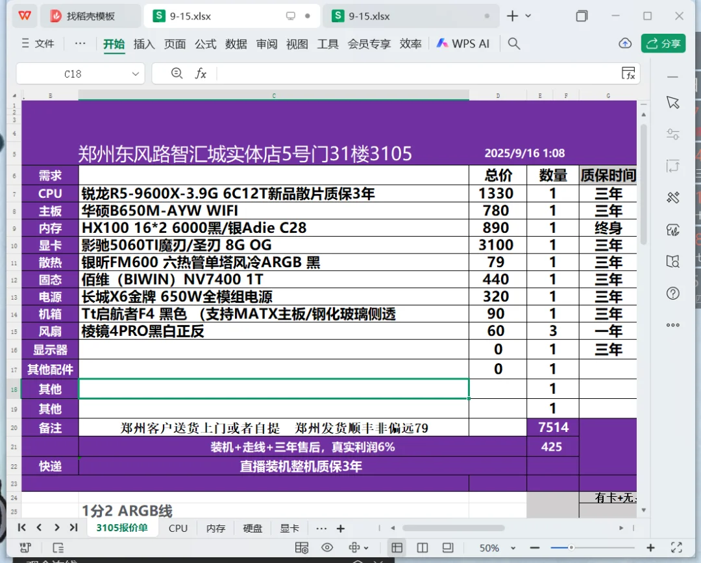Select the 视图 ribbon tab
The width and height of the screenshot is (701, 563).
297,44
